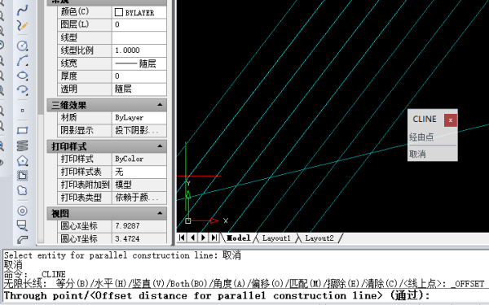489x305 pixels.
Task: Collapse the 三维效果 section
Action: click(x=160, y=105)
